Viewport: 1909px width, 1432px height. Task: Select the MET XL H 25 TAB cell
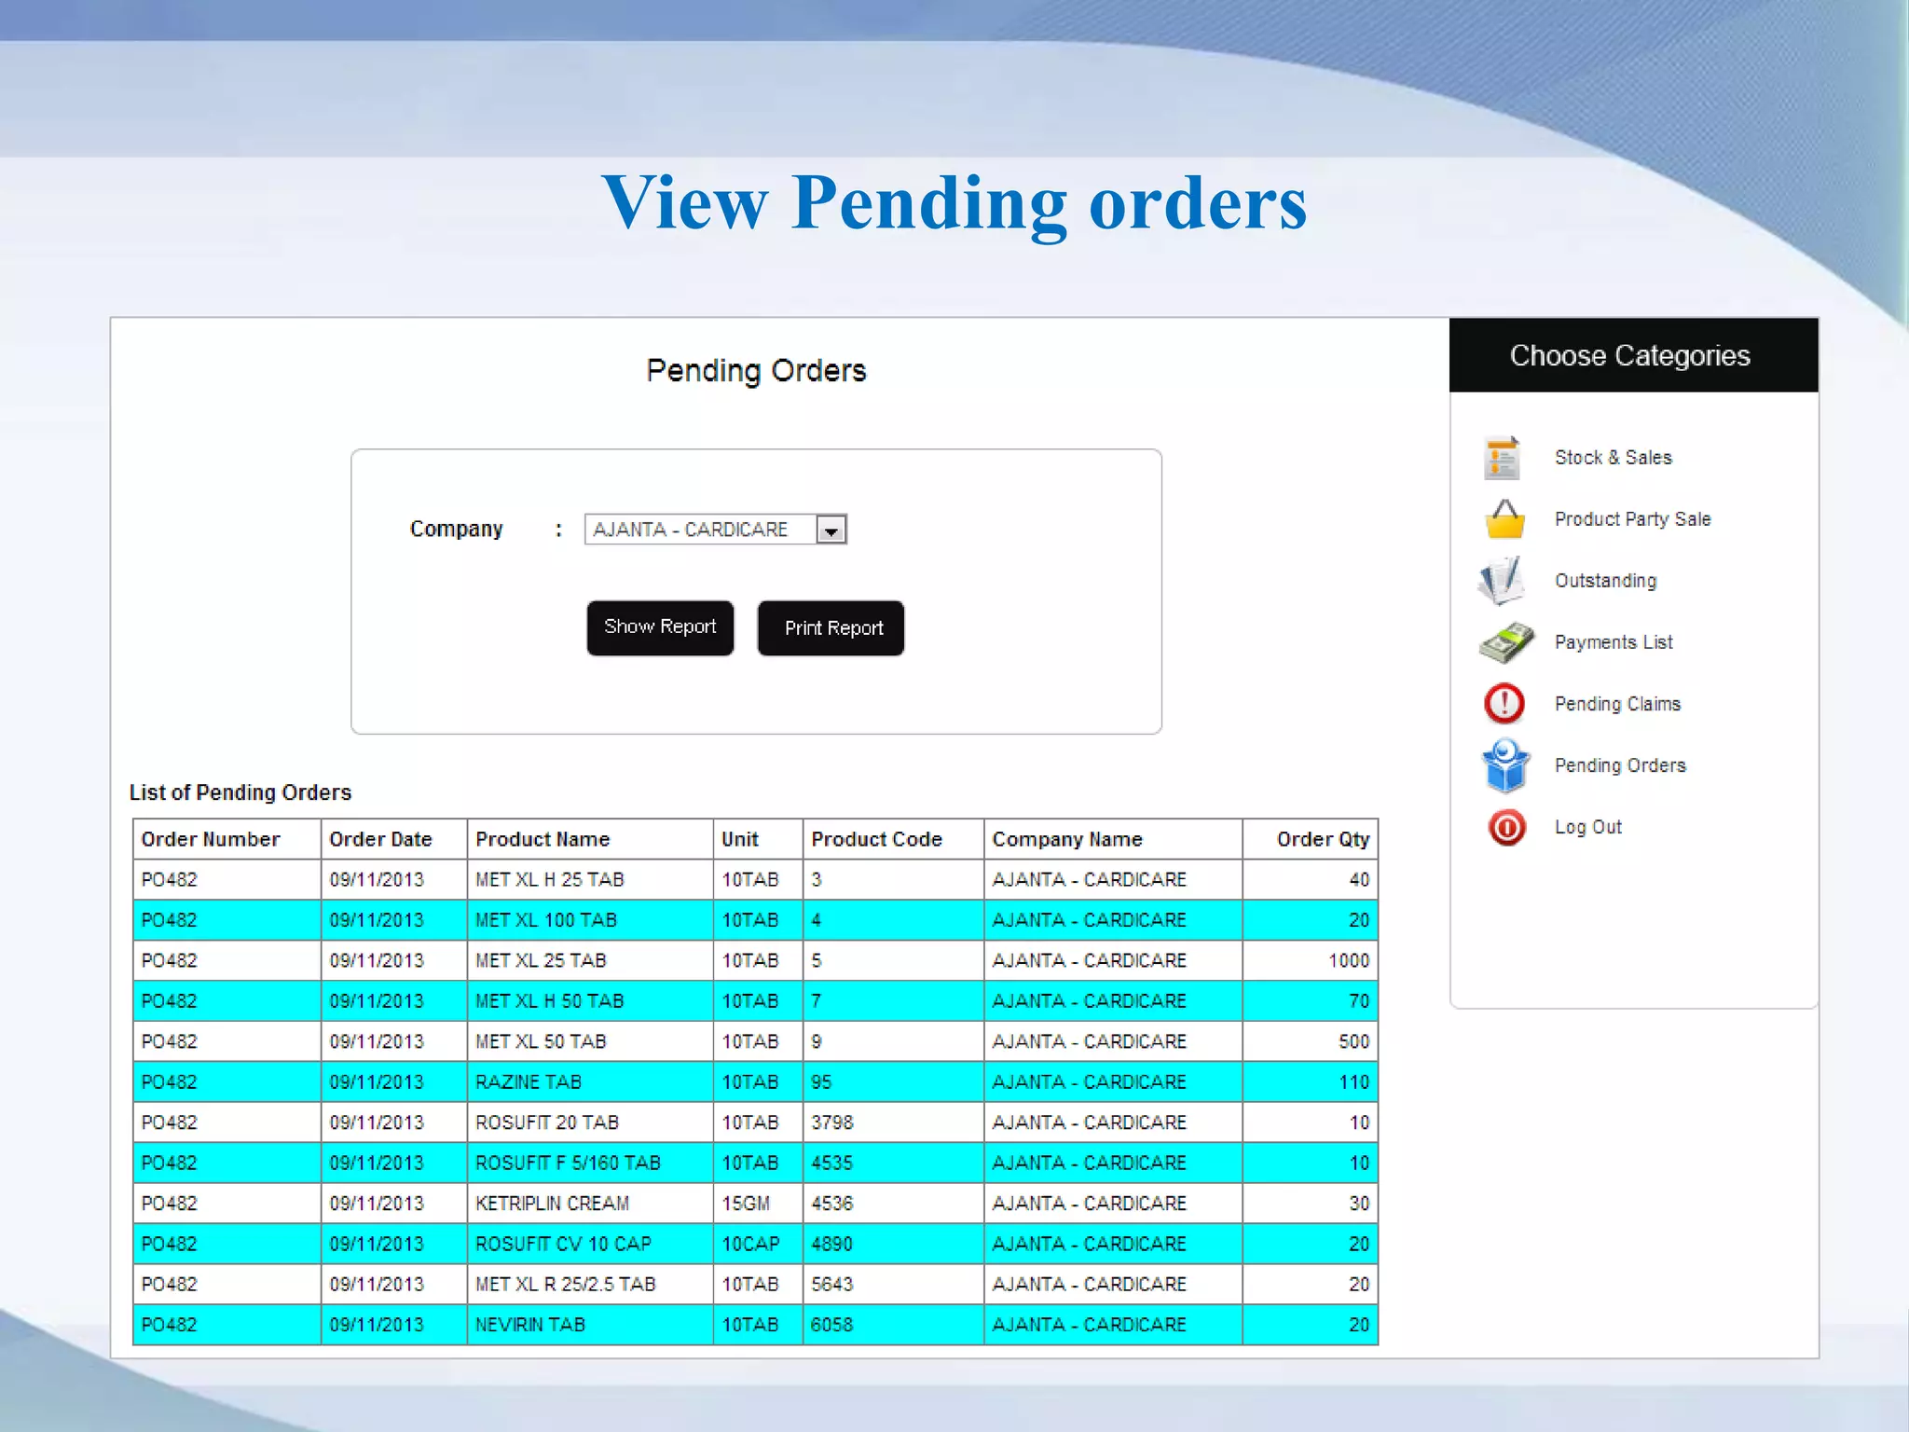point(590,879)
